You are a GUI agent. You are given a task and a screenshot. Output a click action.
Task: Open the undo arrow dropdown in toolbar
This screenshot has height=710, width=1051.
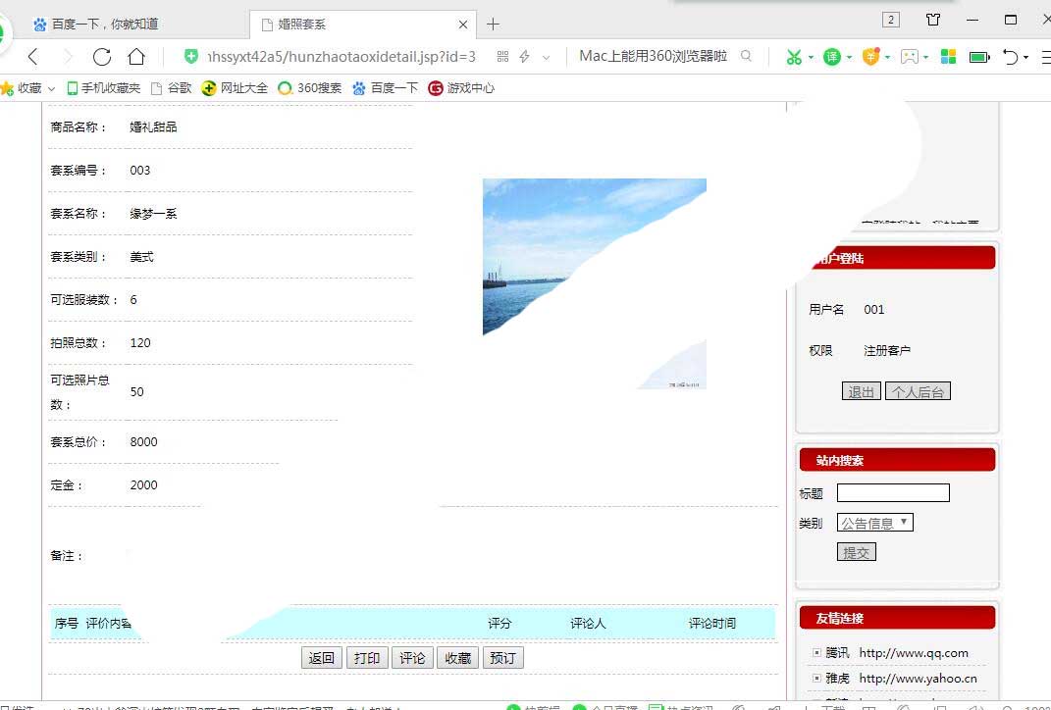tap(1026, 57)
